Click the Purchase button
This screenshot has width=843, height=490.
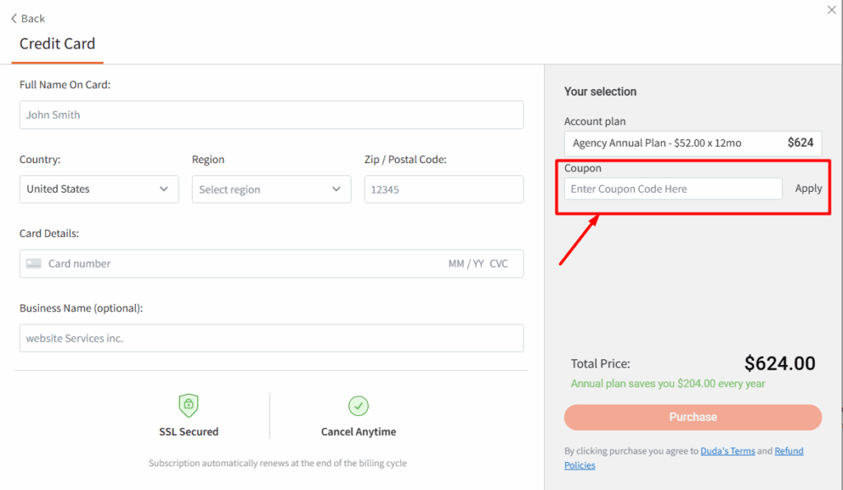pyautogui.click(x=693, y=418)
